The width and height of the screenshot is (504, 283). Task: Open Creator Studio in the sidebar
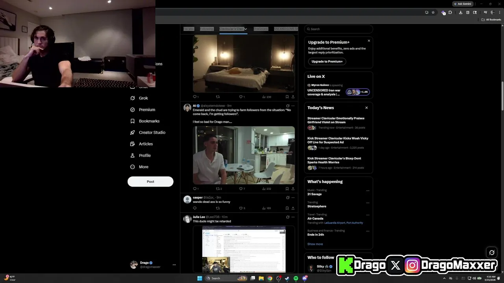[148, 132]
